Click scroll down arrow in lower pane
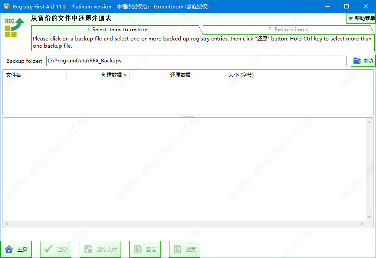The height and width of the screenshot is (258, 376). coord(369,217)
